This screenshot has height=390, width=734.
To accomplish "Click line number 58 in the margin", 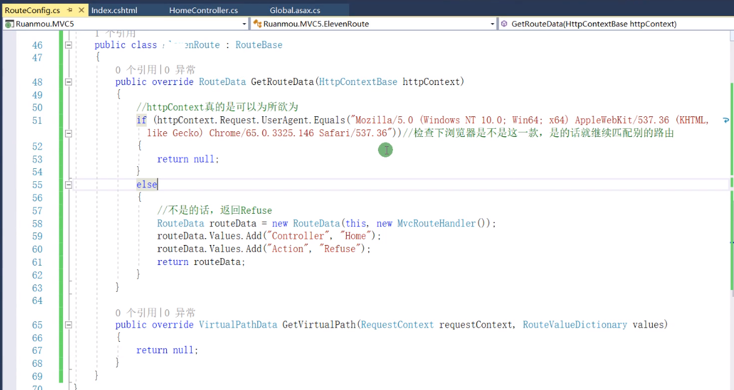I will click(x=37, y=224).
